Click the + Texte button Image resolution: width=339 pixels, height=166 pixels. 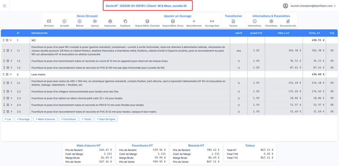coord(86,119)
